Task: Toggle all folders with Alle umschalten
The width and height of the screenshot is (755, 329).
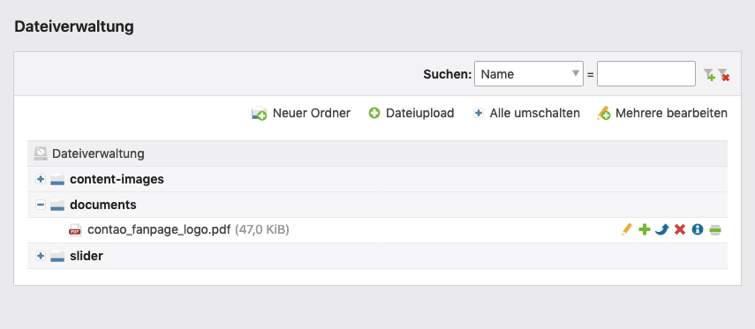Action: point(526,114)
